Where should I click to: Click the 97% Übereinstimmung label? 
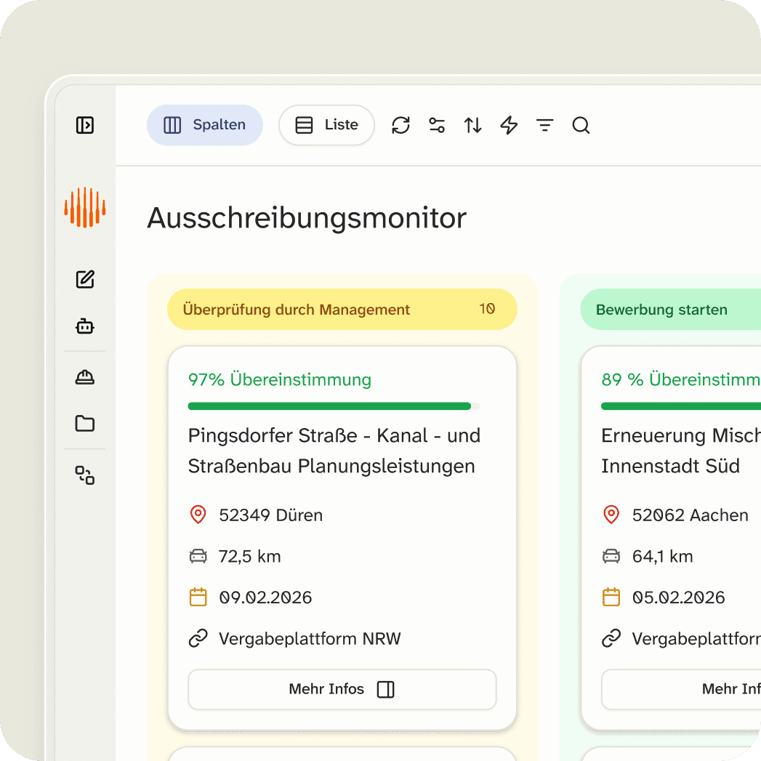click(x=280, y=379)
